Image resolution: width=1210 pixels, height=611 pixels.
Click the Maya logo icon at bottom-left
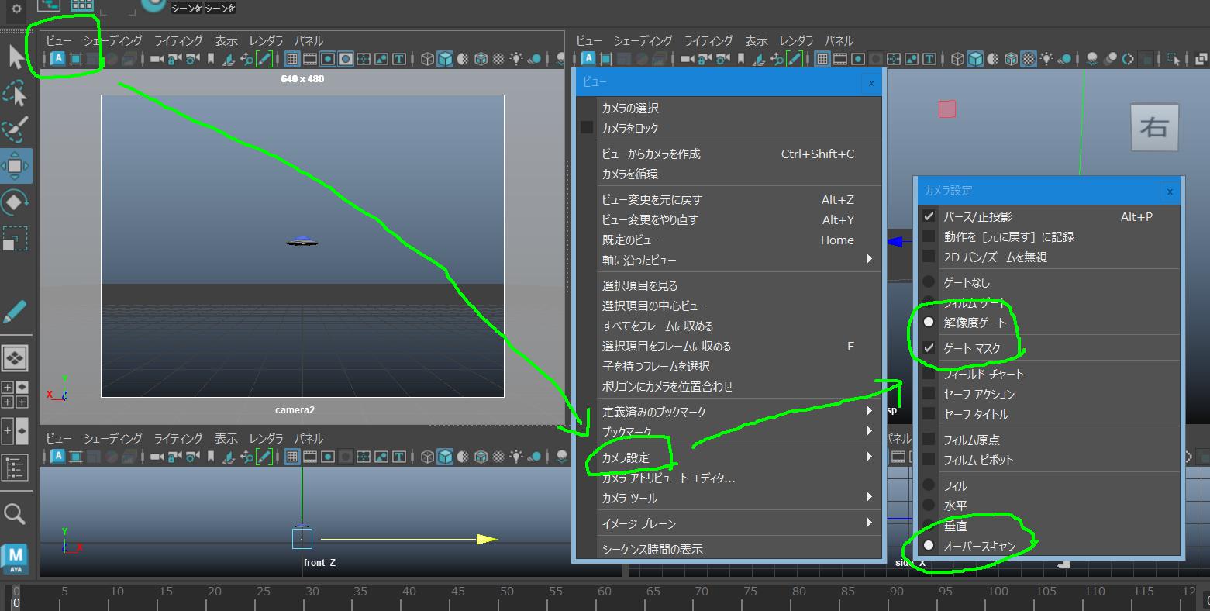pos(15,559)
